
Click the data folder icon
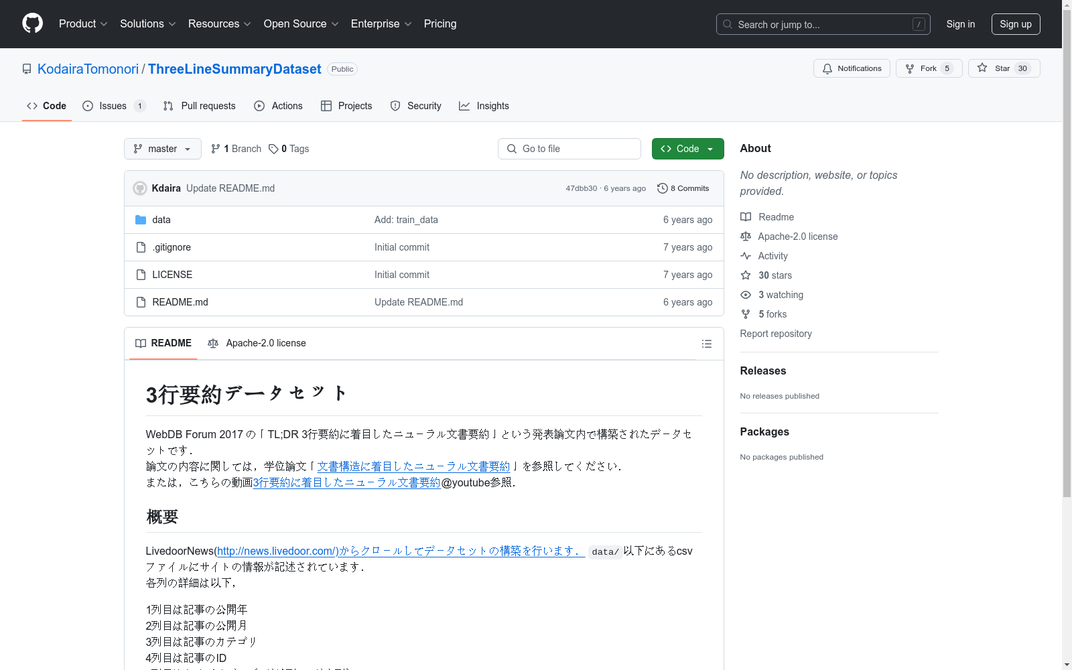(x=141, y=220)
